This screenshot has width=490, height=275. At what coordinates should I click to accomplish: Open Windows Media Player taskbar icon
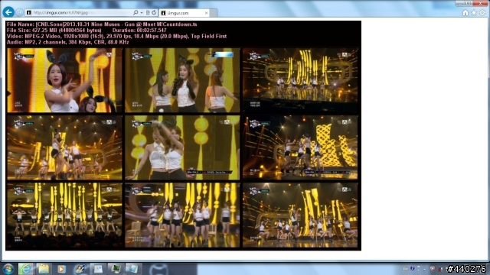tap(61, 269)
